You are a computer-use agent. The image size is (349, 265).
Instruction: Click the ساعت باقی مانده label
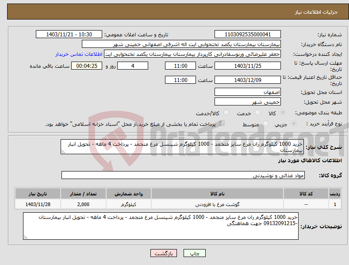pyautogui.click(x=50, y=66)
